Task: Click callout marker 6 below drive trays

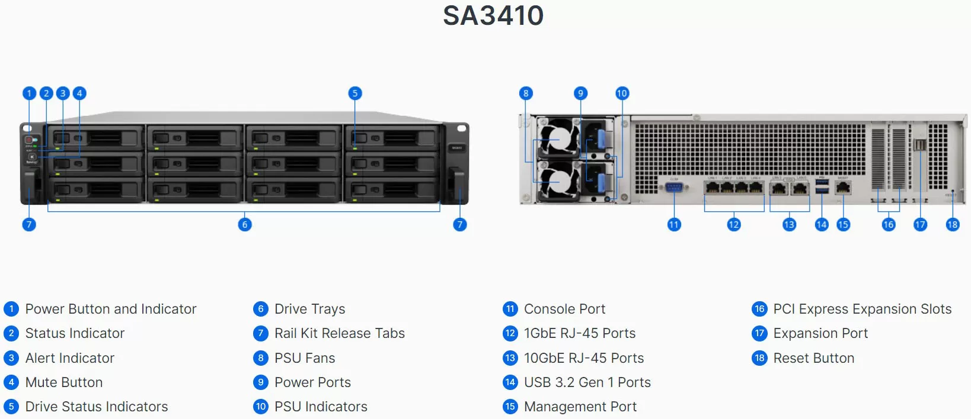Action: (x=245, y=225)
